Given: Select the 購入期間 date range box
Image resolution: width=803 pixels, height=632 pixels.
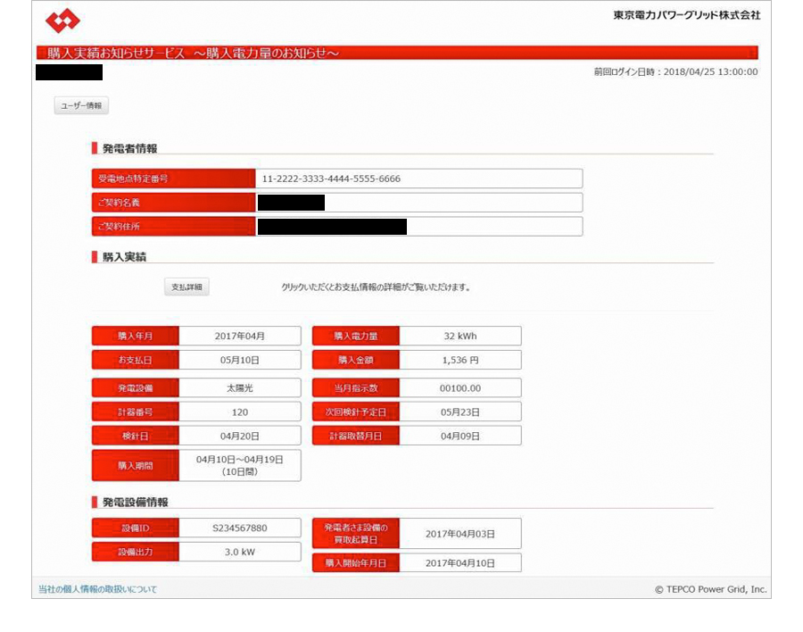Looking at the screenshot, I should [x=239, y=465].
